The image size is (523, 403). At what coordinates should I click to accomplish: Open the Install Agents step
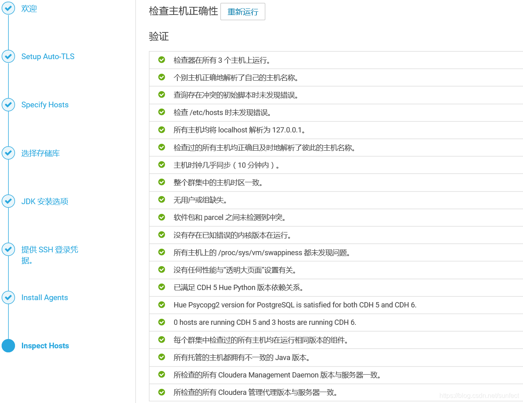[45, 297]
